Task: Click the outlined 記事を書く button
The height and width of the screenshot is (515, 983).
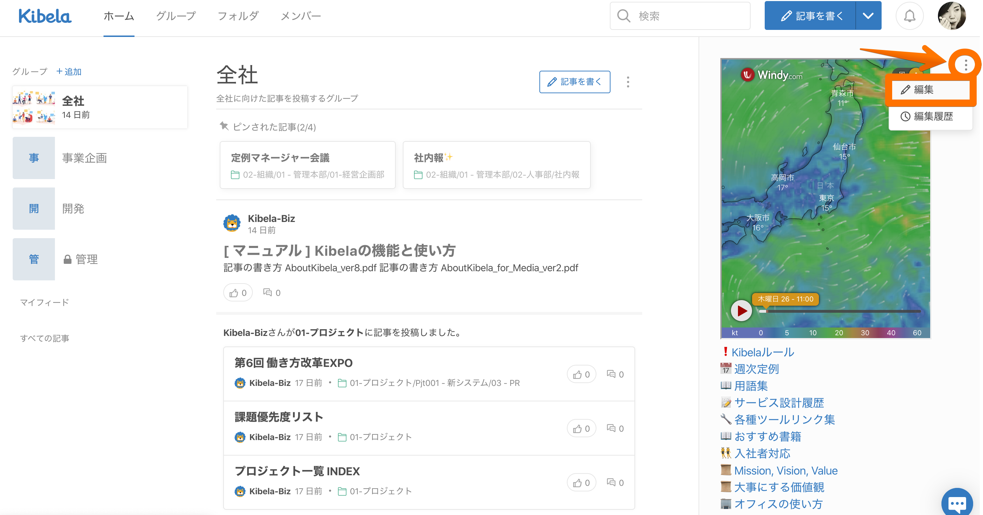Action: click(x=574, y=82)
